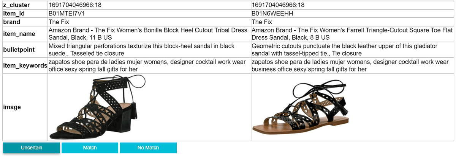Screen dimensions: 456x157
Task: Select the No Match button
Action: coord(148,148)
